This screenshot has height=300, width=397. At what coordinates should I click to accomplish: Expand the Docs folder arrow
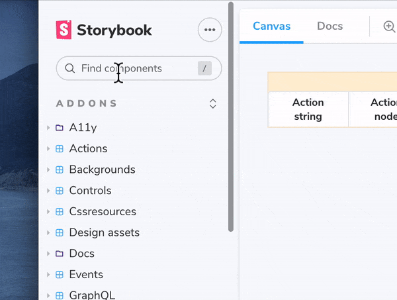pyautogui.click(x=48, y=254)
